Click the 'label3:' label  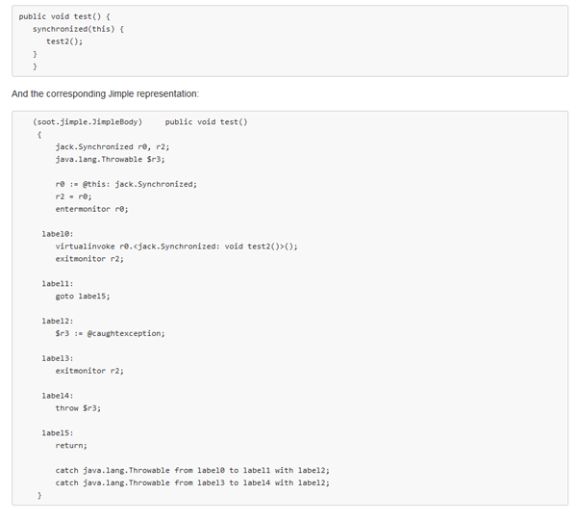coord(58,358)
